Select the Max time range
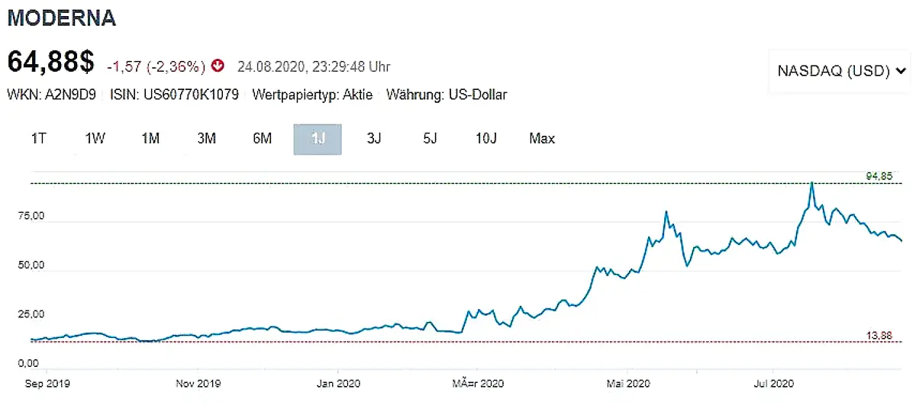This screenshot has width=916, height=415. point(542,139)
